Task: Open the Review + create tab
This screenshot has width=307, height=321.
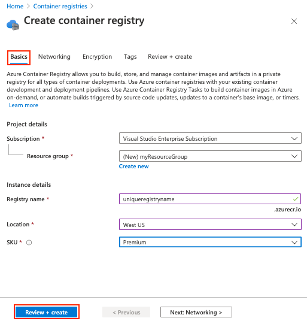Action: pyautogui.click(x=170, y=57)
